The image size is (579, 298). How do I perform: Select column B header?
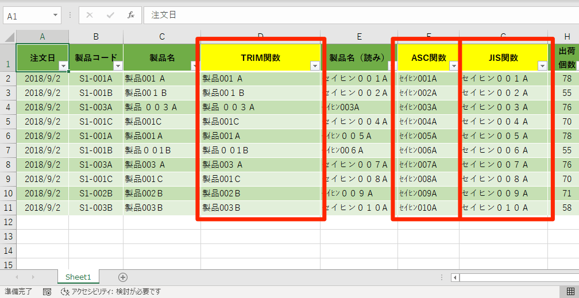pos(96,37)
